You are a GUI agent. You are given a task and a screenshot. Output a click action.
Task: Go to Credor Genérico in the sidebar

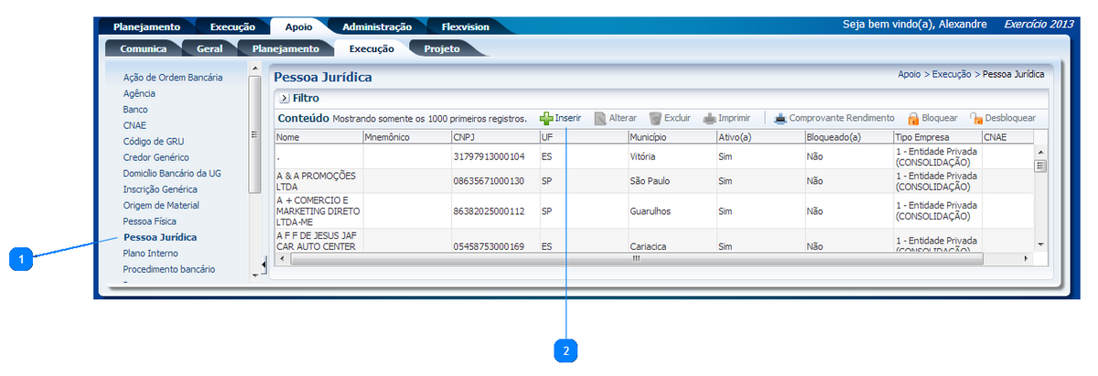(156, 157)
